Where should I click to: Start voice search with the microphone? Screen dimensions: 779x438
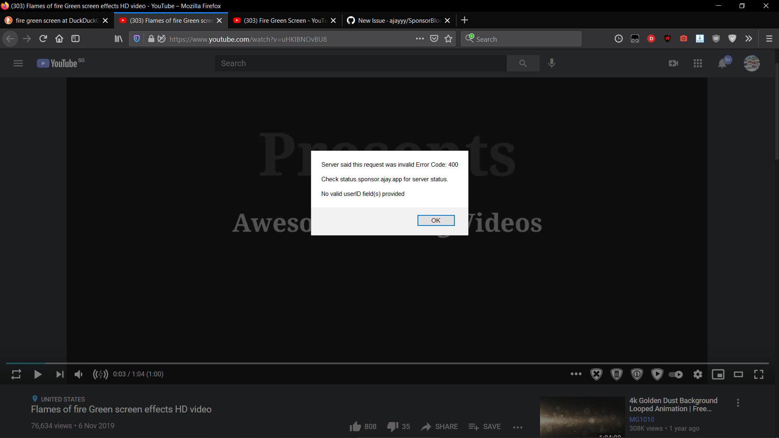click(x=552, y=63)
